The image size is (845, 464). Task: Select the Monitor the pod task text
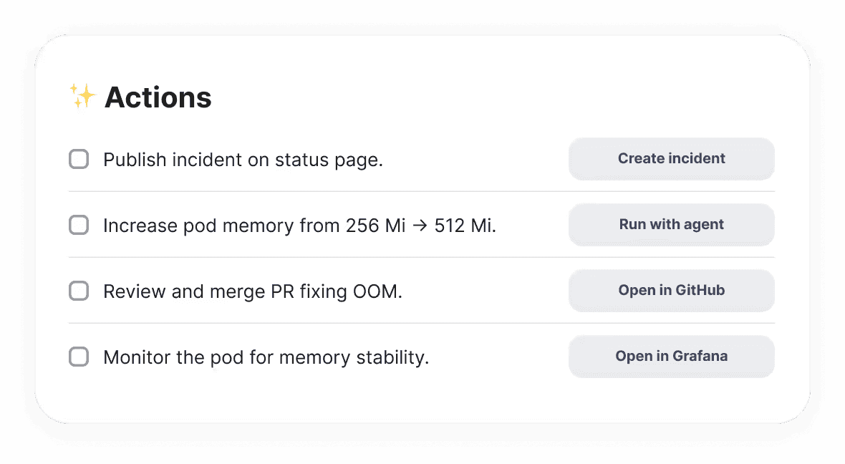(x=266, y=357)
